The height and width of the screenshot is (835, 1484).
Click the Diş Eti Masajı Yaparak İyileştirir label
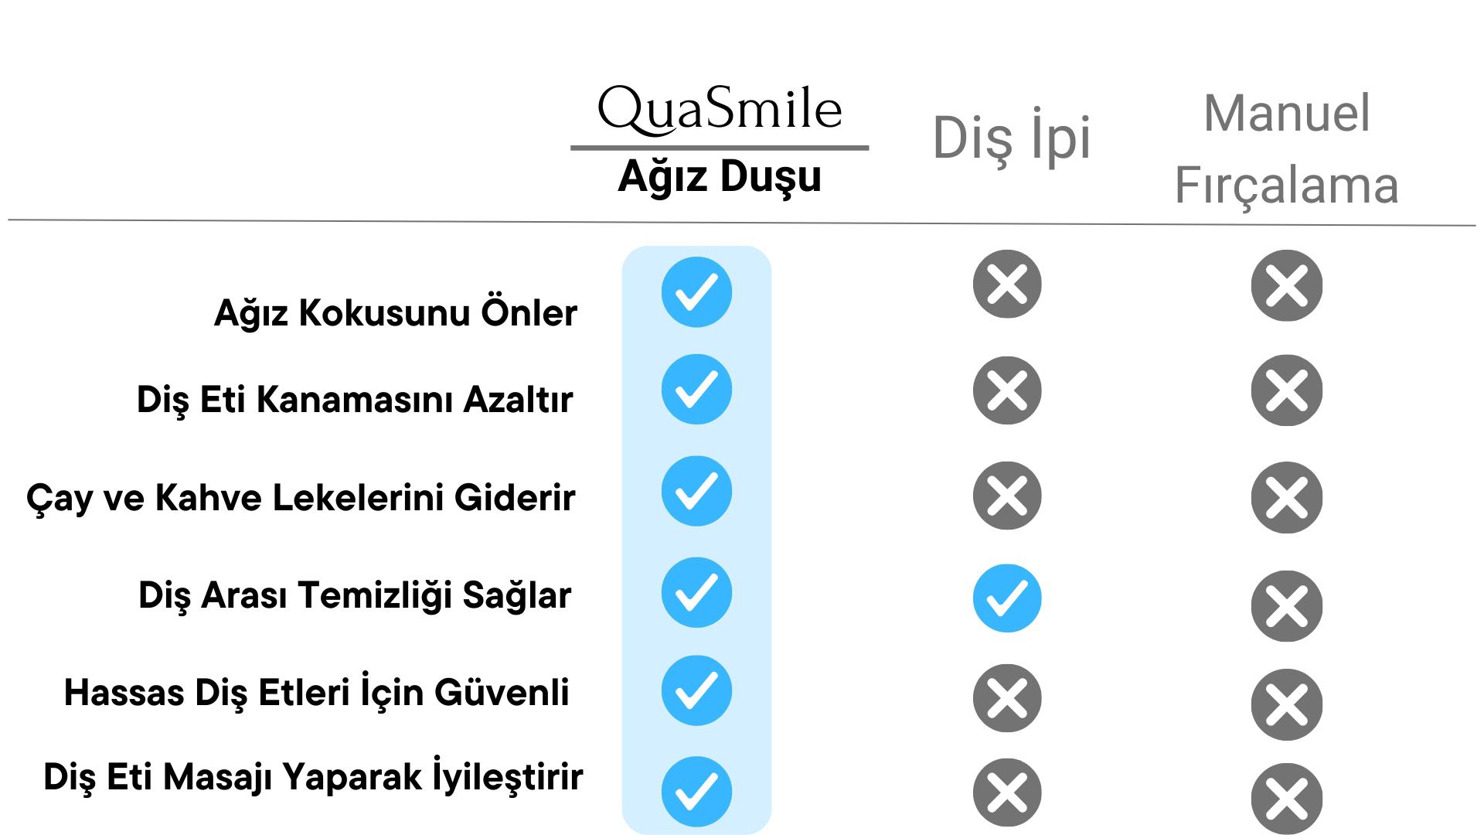click(x=313, y=776)
